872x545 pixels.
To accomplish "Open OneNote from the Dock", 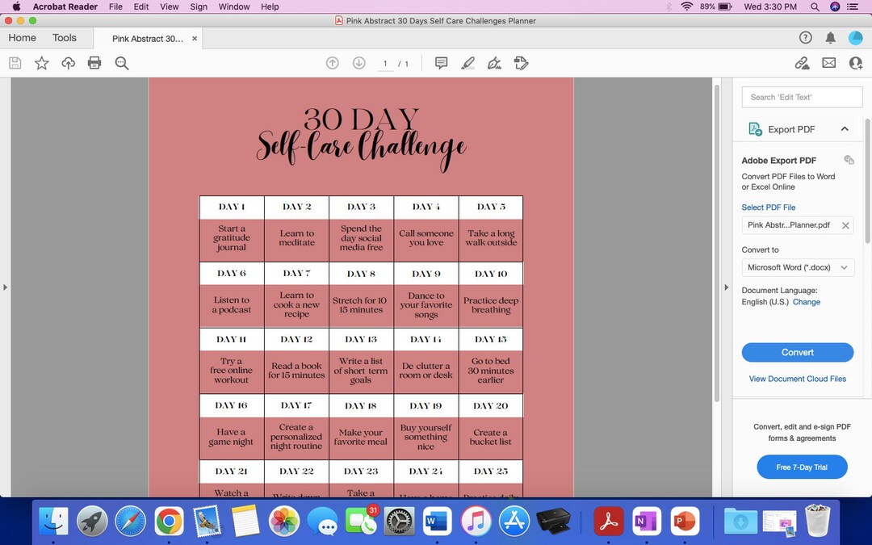I will 646,522.
